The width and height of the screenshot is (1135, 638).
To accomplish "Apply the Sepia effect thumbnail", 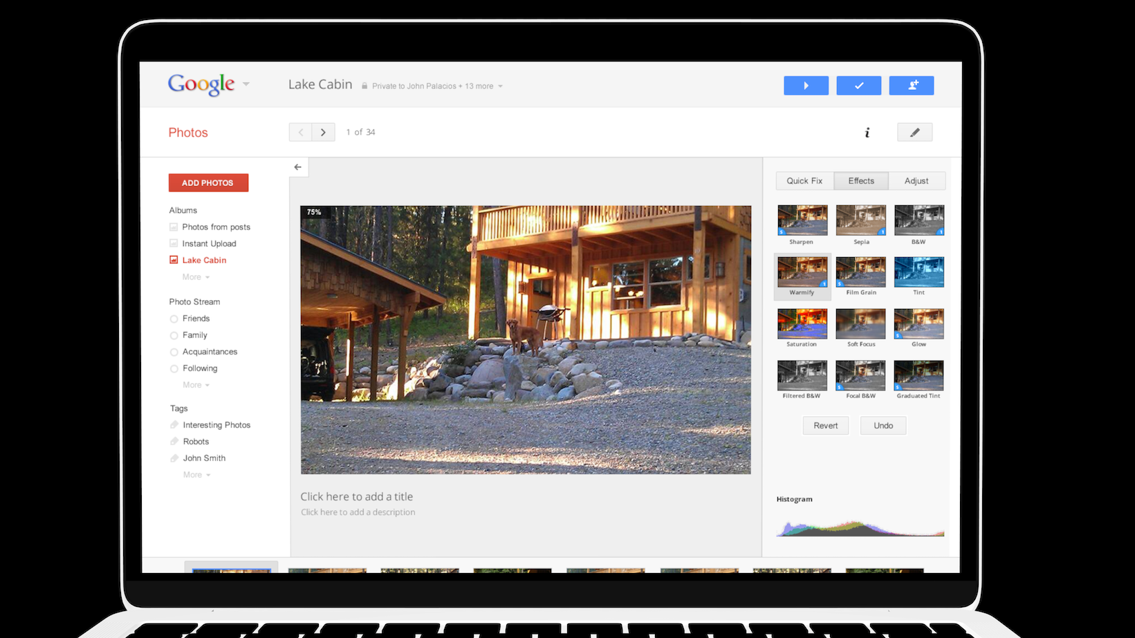I will (x=860, y=221).
